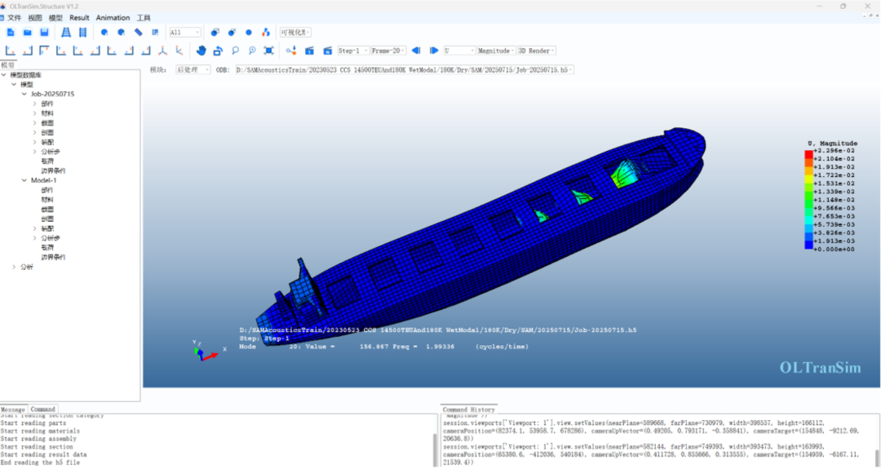
Task: Expand 分析步 under Job-20250715
Action: coord(34,152)
